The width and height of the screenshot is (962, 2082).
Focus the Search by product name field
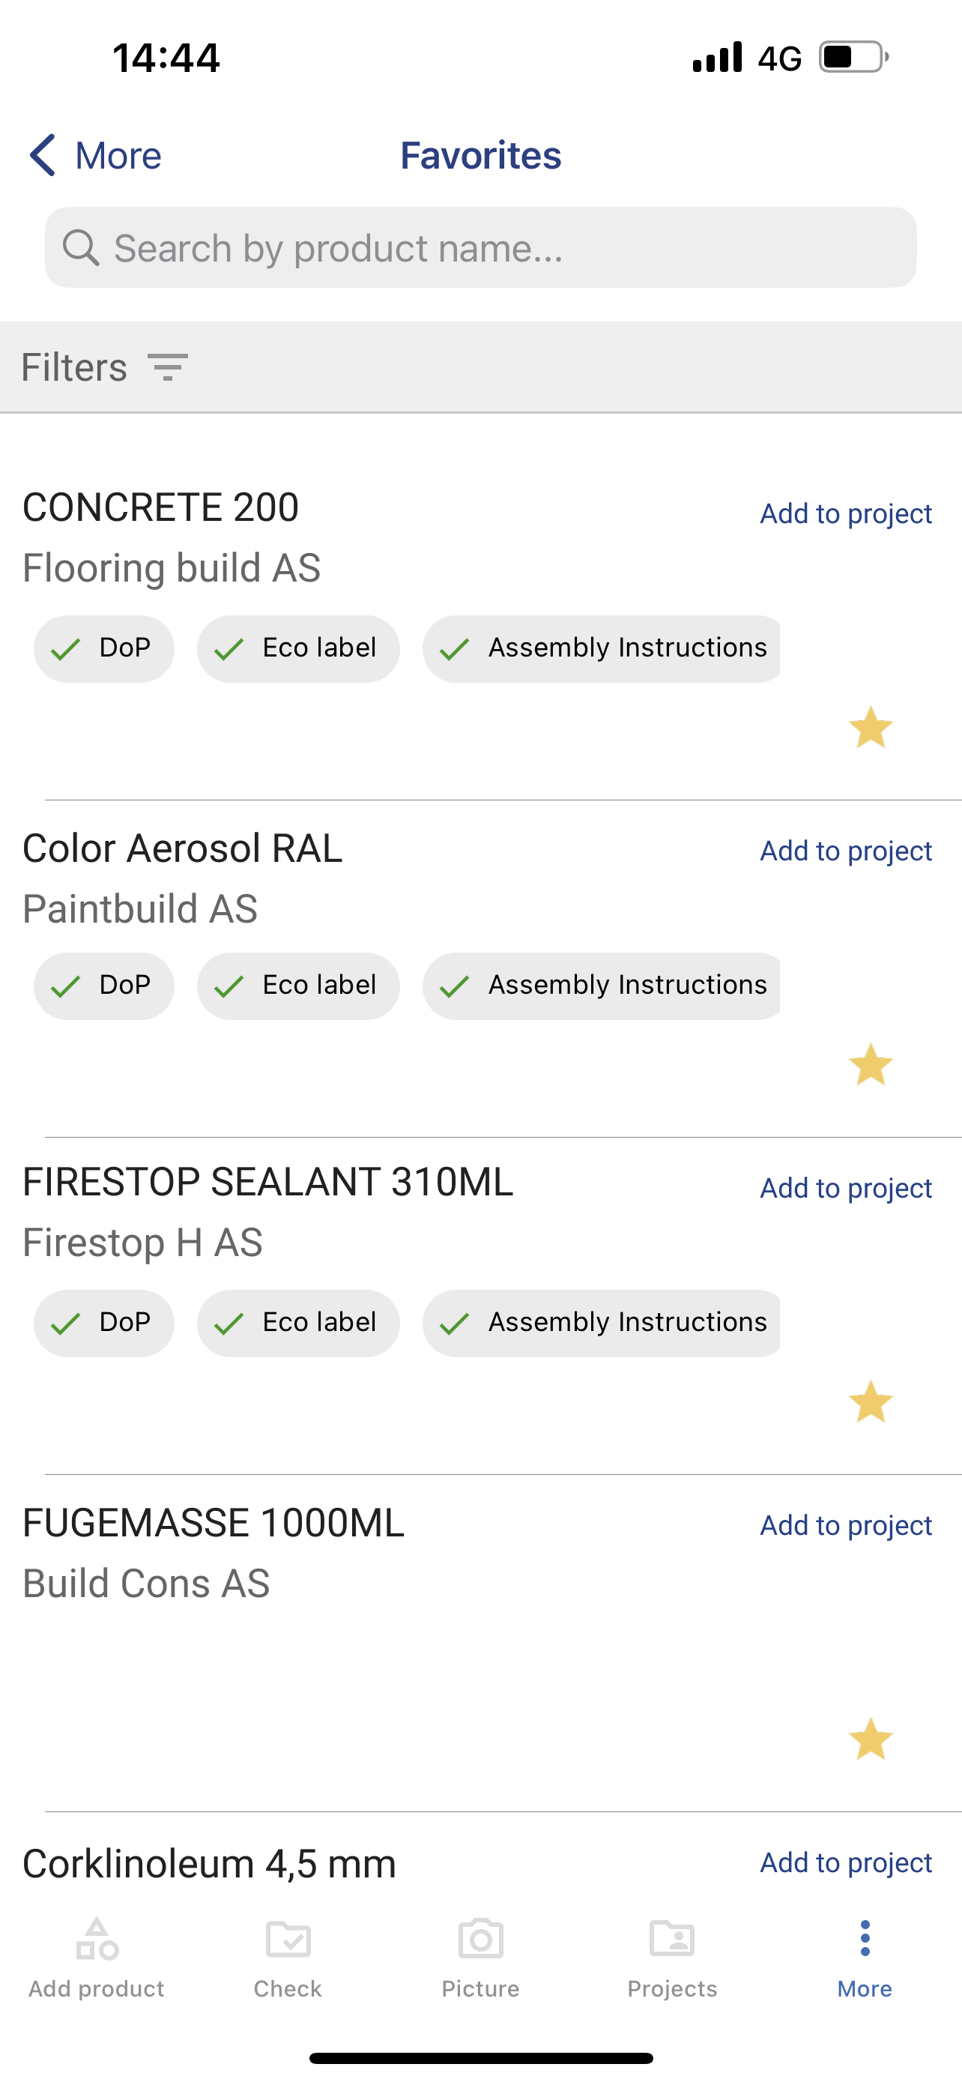(480, 247)
